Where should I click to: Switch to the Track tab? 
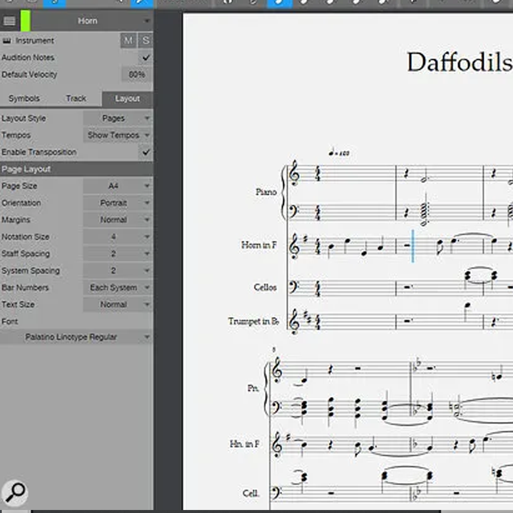click(x=76, y=99)
